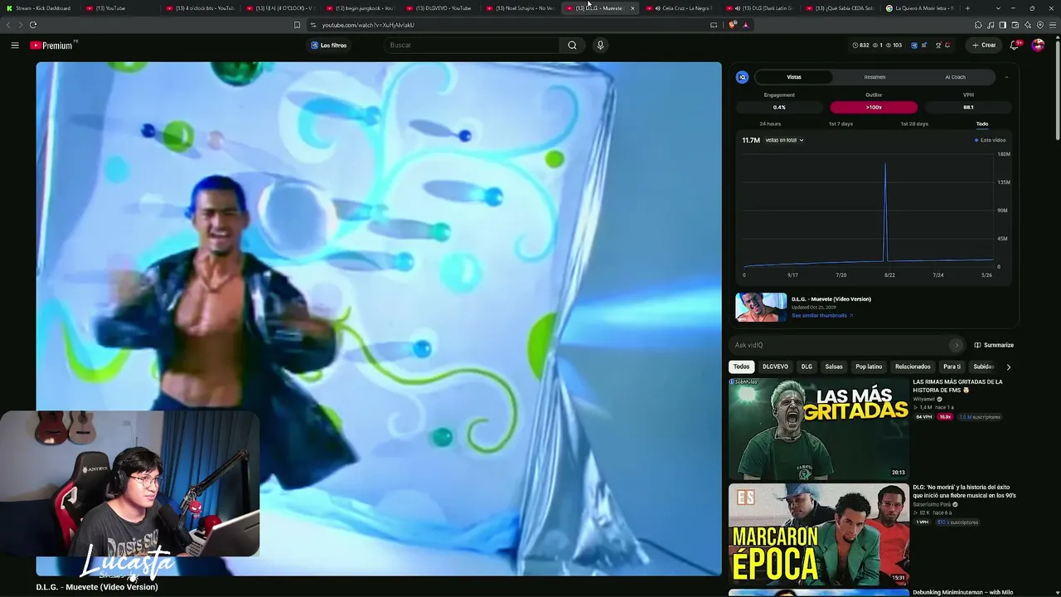Click the Summarize button
1061x597 pixels.
[994, 345]
